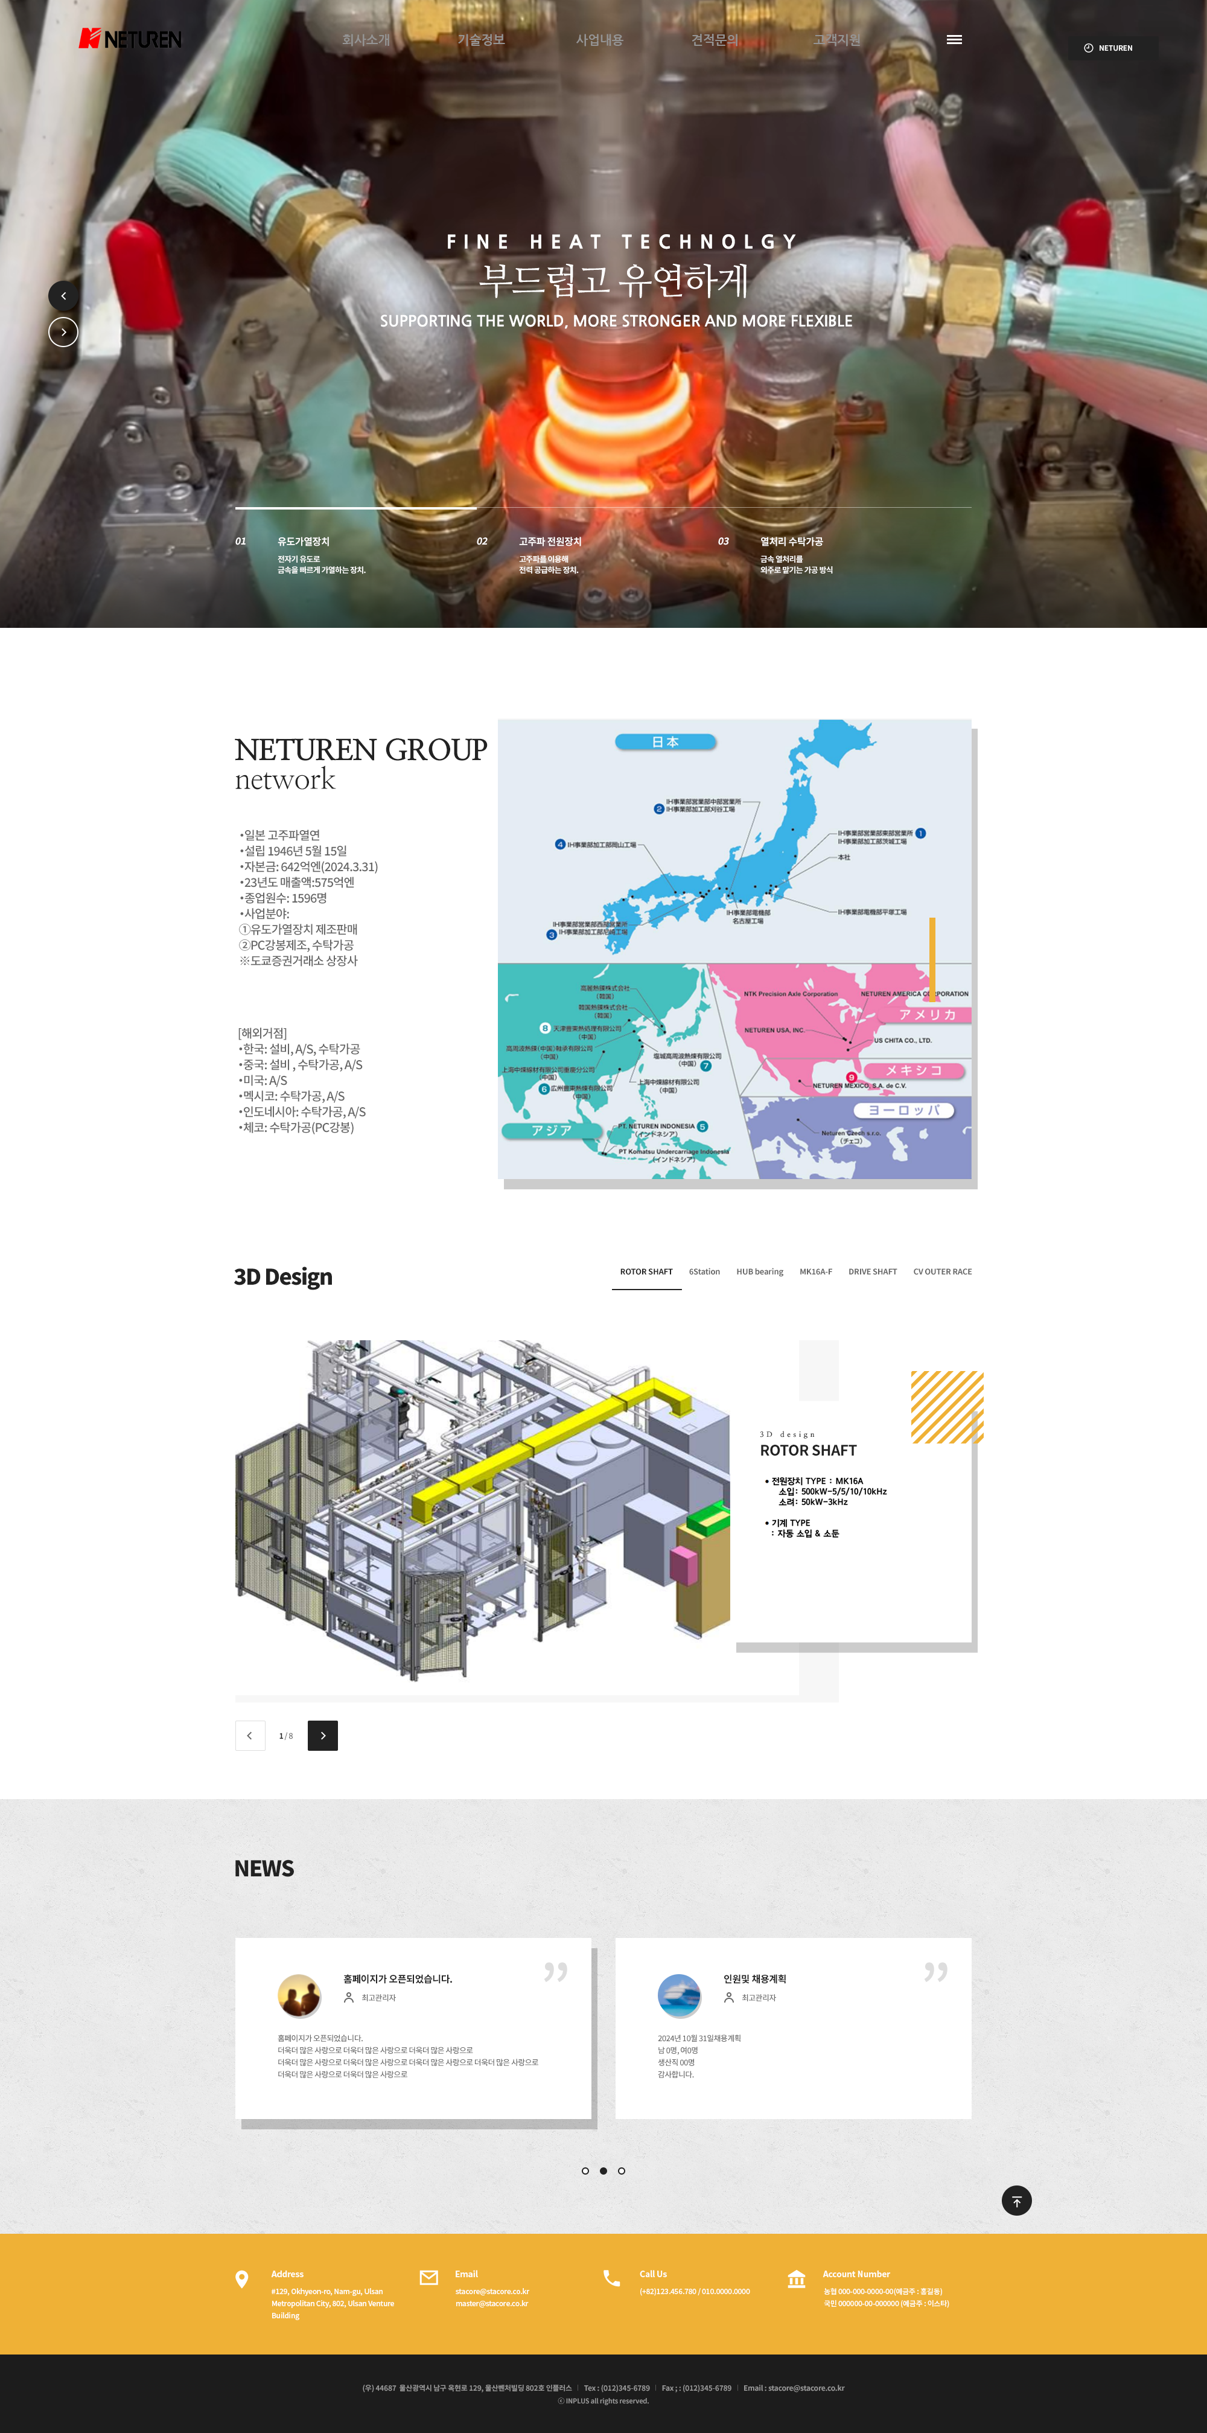This screenshot has width=1207, height=2433.
Task: Switch to DRIVE SHAFT design tab
Action: pos(873,1272)
